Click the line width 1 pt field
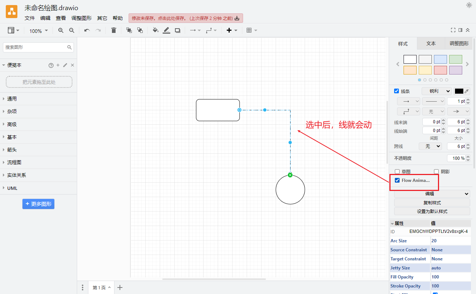 456,101
